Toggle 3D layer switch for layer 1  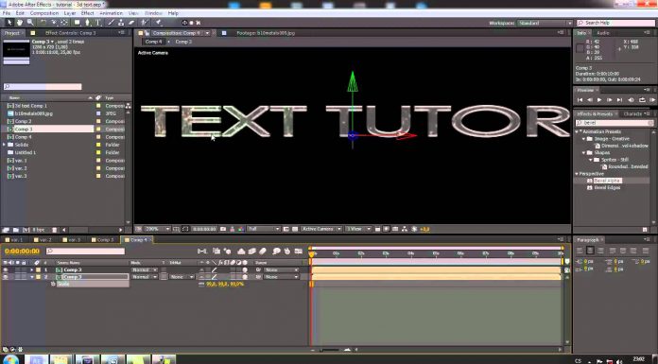[x=245, y=270]
